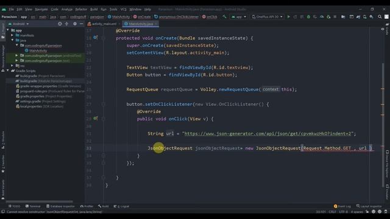Viewport: 390px width, 219px height.
Task: Open Search Everywhere magnifier icon
Action: (380, 16)
